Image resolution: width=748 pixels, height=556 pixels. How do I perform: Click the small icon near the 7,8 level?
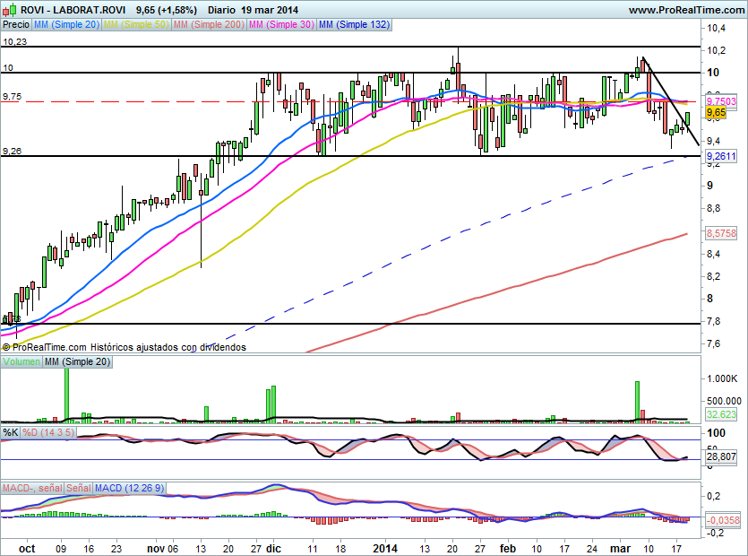6,318
